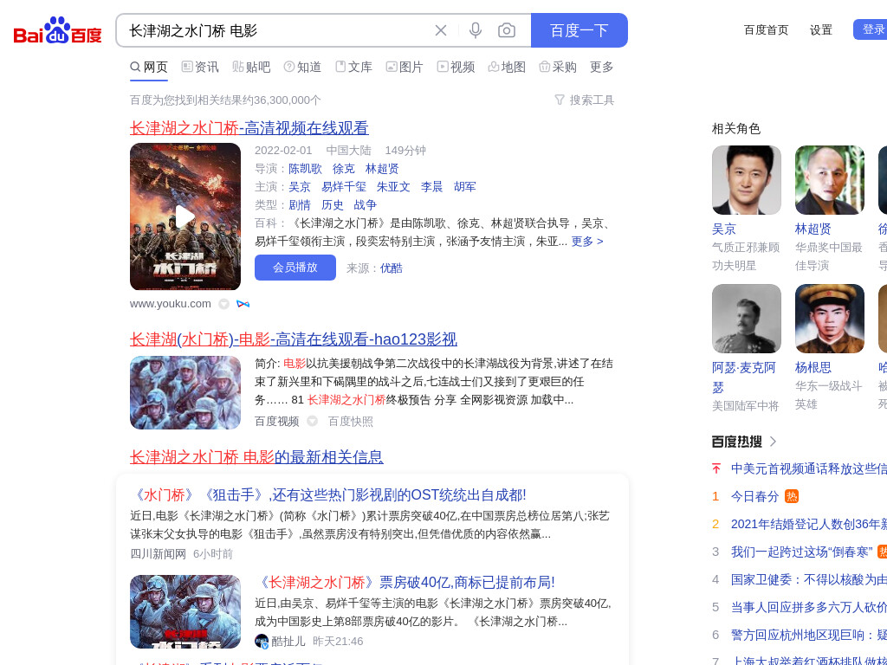Play the movie poster video thumbnail
887x665 pixels.
(185, 216)
